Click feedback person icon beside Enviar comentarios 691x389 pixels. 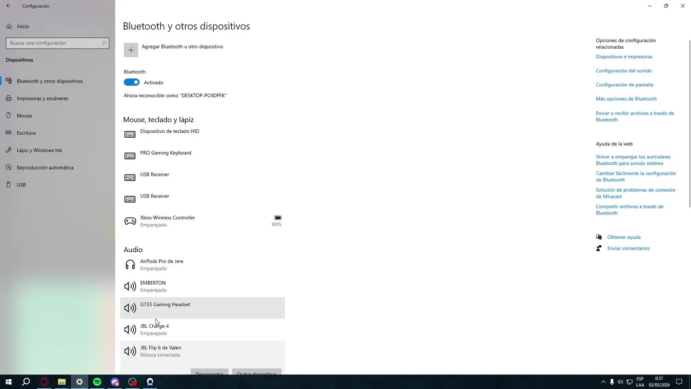(599, 249)
